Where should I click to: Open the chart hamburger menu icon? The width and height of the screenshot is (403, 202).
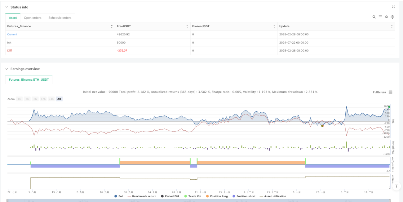click(390, 92)
